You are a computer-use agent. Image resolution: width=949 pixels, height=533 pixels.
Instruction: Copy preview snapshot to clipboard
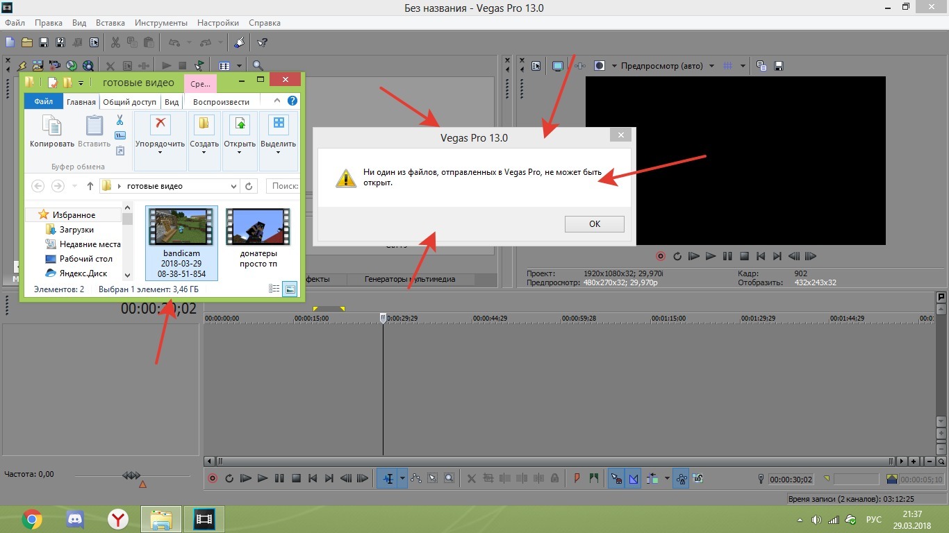tap(762, 66)
